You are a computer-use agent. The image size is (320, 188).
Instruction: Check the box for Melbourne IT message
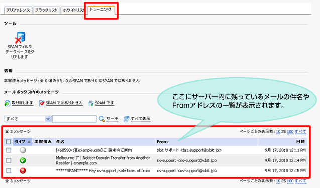9,160
